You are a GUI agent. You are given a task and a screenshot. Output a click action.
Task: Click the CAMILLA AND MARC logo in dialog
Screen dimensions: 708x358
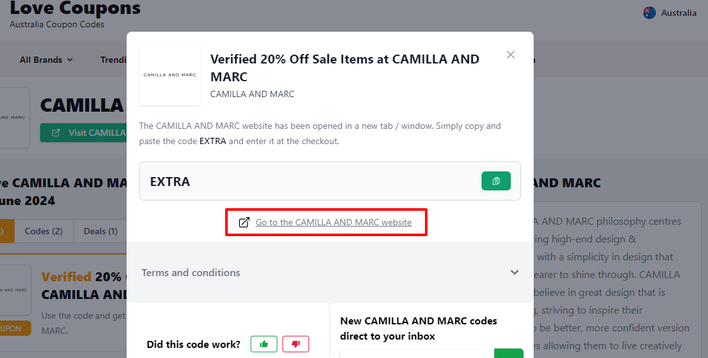pyautogui.click(x=170, y=75)
